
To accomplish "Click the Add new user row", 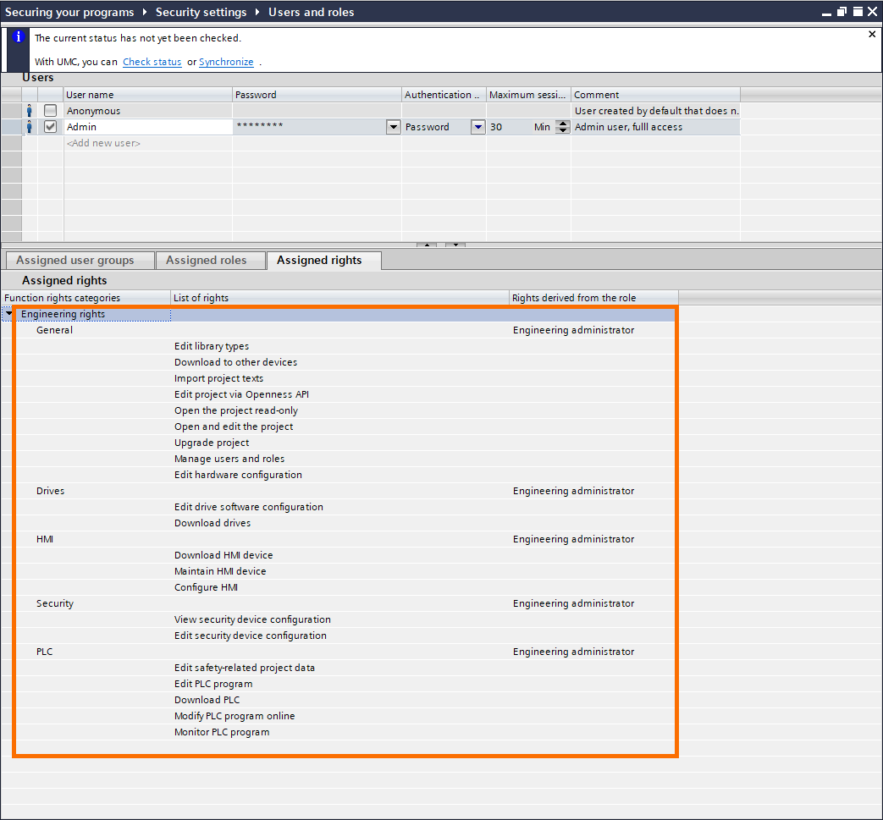I will [103, 143].
